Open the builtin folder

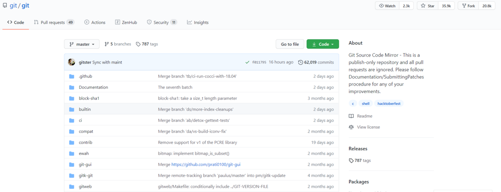coord(85,109)
